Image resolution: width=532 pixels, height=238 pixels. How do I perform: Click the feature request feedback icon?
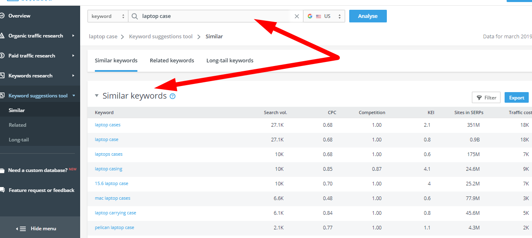[2, 190]
